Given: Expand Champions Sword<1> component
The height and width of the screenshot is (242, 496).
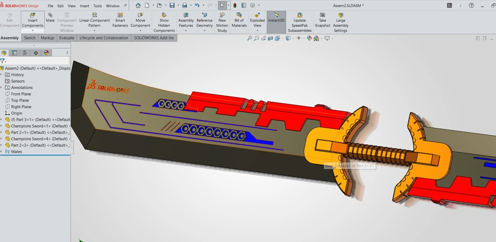Looking at the screenshot, I should 1,126.
